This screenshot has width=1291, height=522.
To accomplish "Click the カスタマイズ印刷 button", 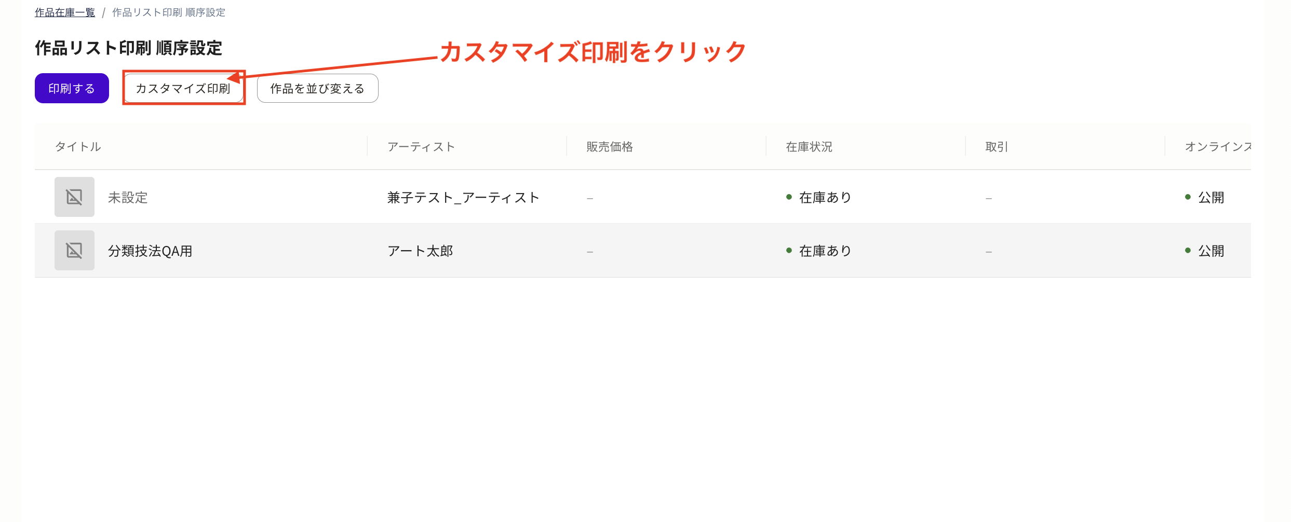I will [x=184, y=88].
